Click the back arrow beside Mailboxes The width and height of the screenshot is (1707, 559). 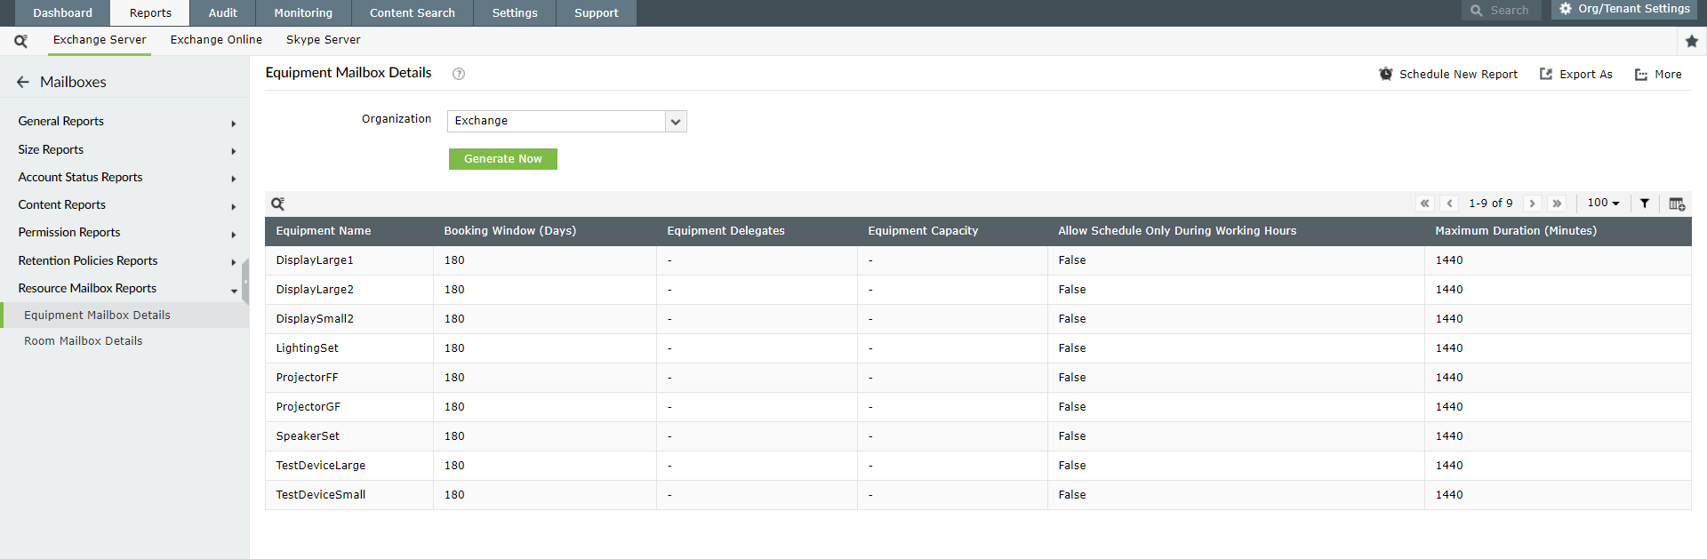tap(23, 82)
